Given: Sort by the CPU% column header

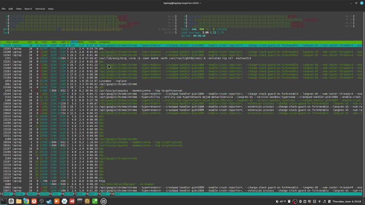Looking at the screenshot, I should click(x=74, y=42).
